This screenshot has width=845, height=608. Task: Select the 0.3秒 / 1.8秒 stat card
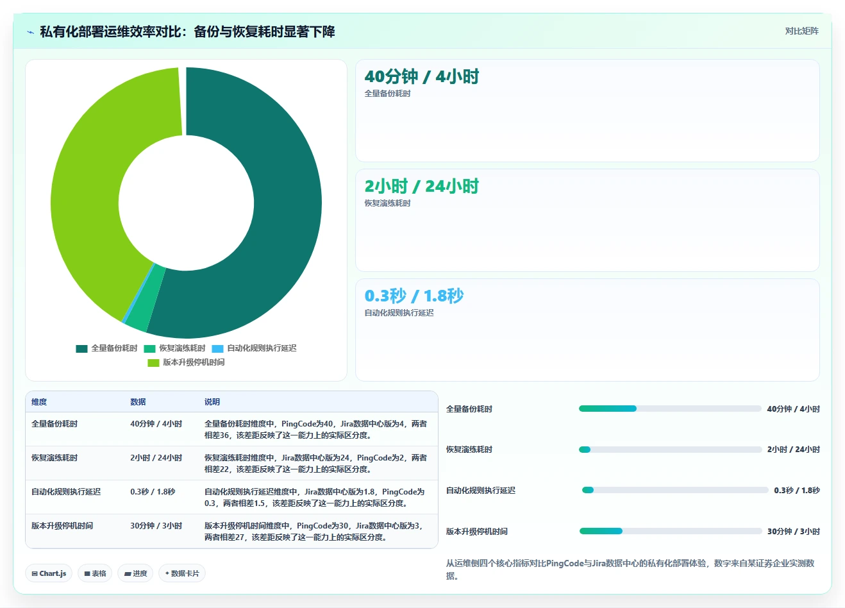tap(587, 330)
